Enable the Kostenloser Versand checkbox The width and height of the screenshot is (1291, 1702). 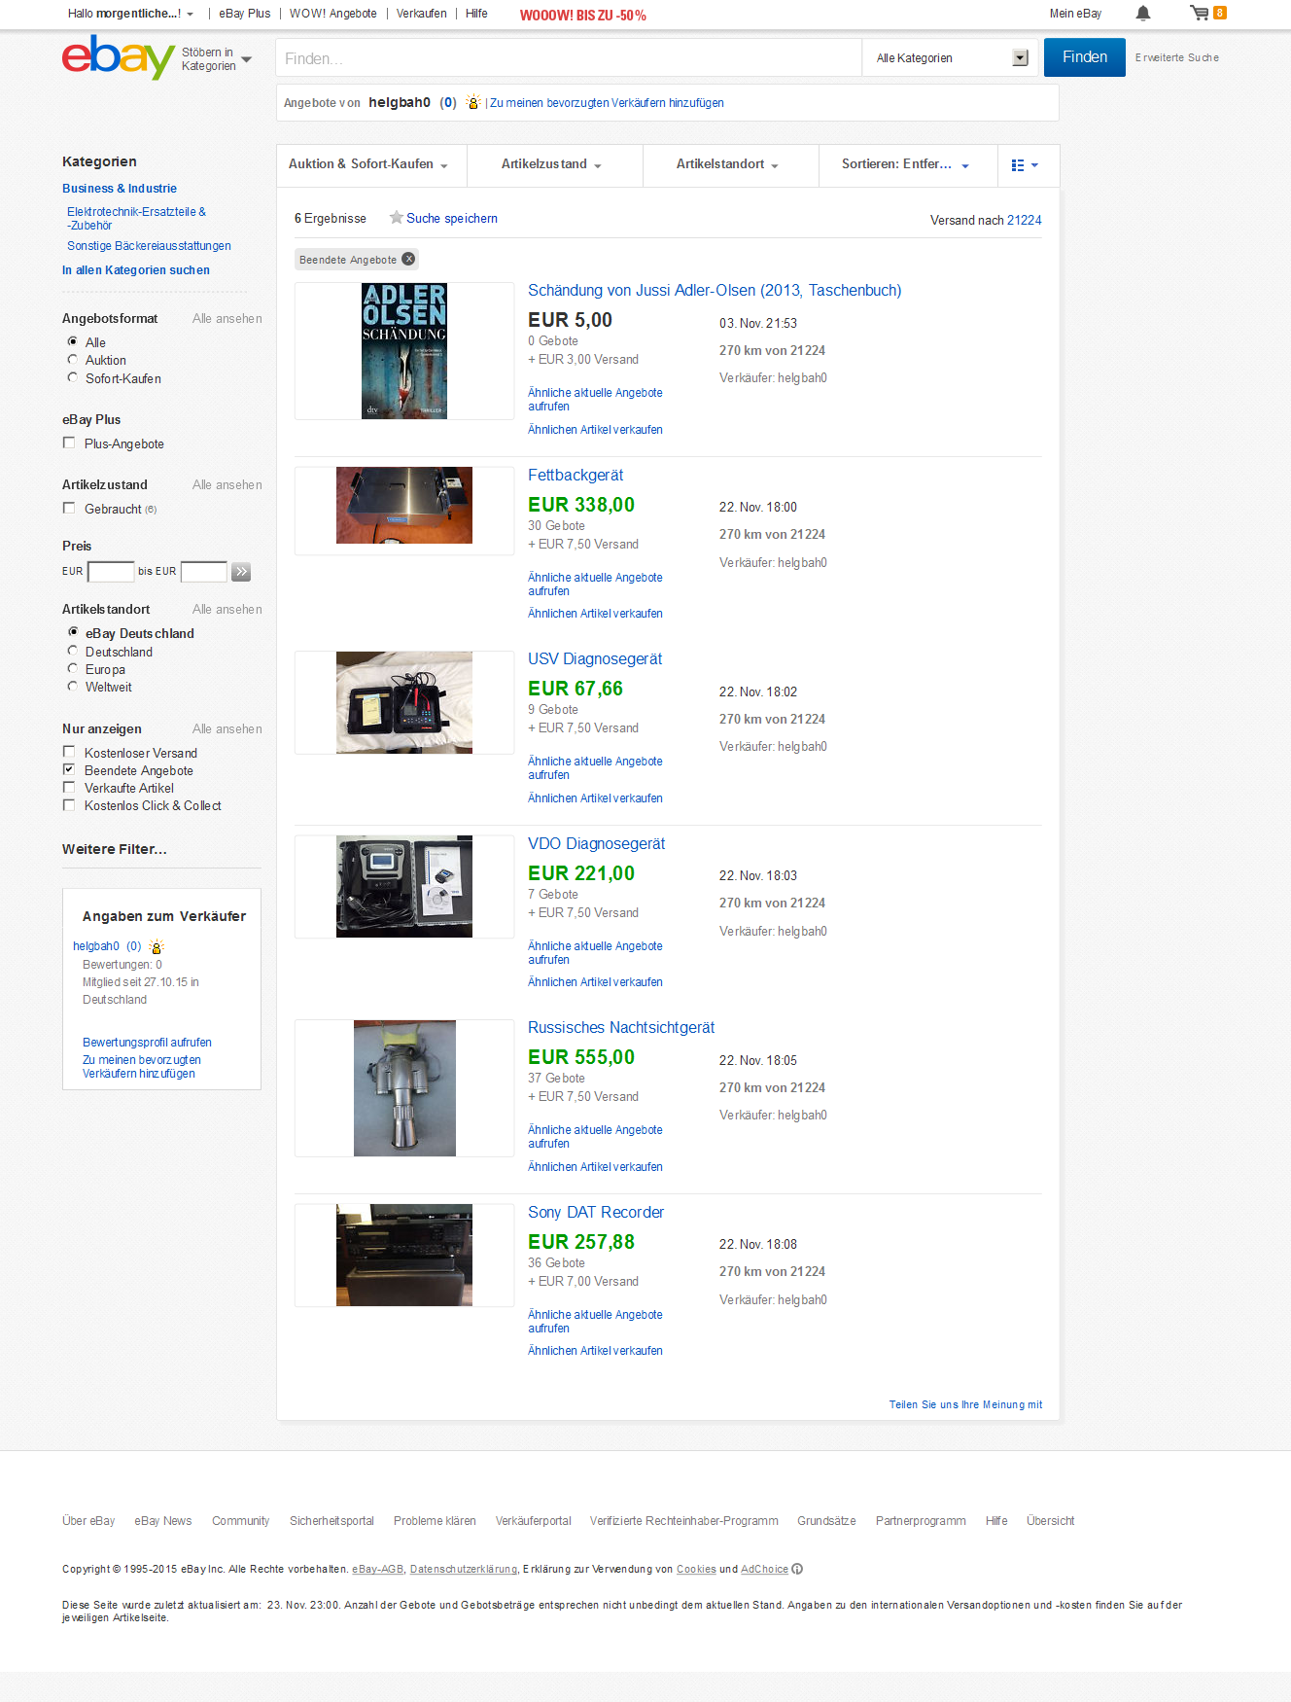tap(69, 752)
